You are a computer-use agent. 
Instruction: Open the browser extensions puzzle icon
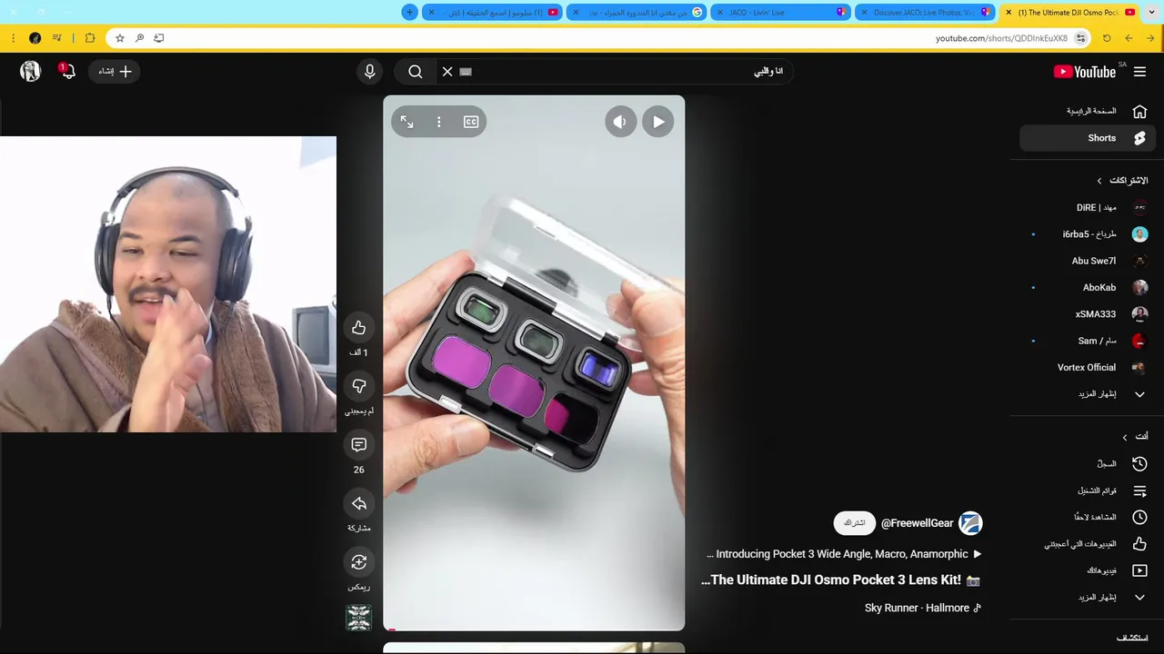click(90, 38)
